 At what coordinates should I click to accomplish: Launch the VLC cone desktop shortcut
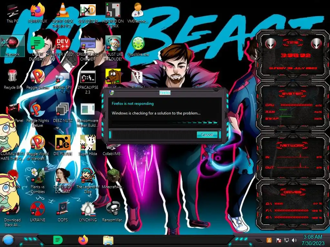click(x=63, y=15)
